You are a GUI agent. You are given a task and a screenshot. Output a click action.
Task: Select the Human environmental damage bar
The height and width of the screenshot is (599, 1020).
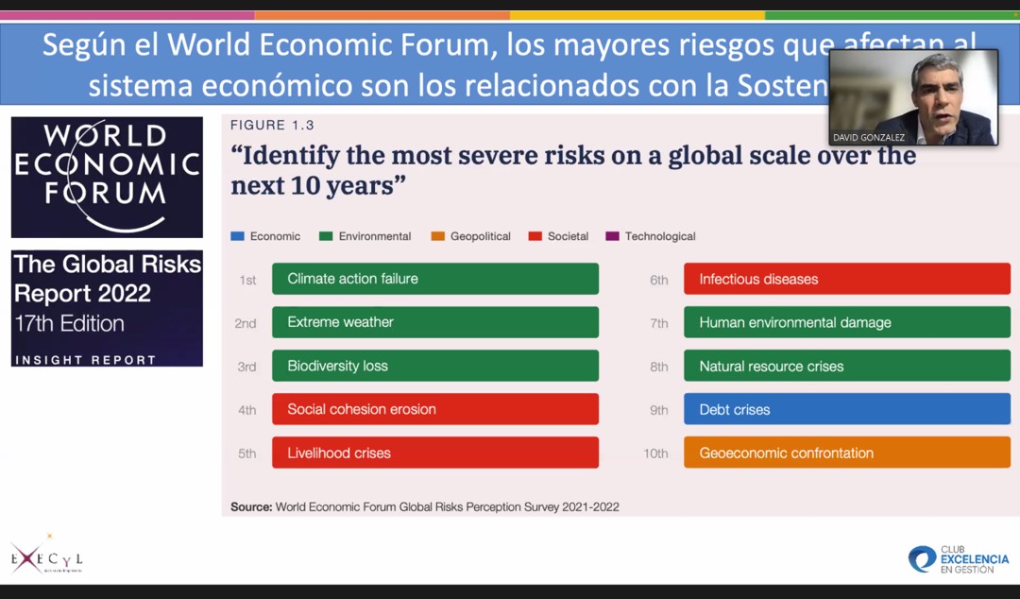tap(847, 322)
